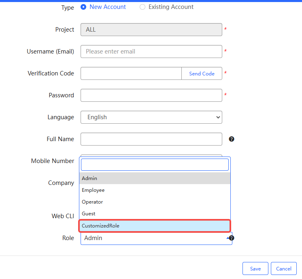The image size is (302, 279).
Task: Click the Send Code button
Action: click(x=202, y=73)
